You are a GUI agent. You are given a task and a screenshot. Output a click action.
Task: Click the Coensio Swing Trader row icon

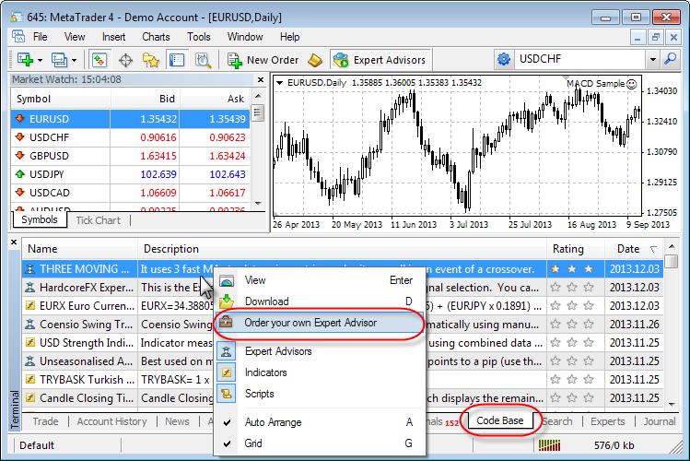29,324
